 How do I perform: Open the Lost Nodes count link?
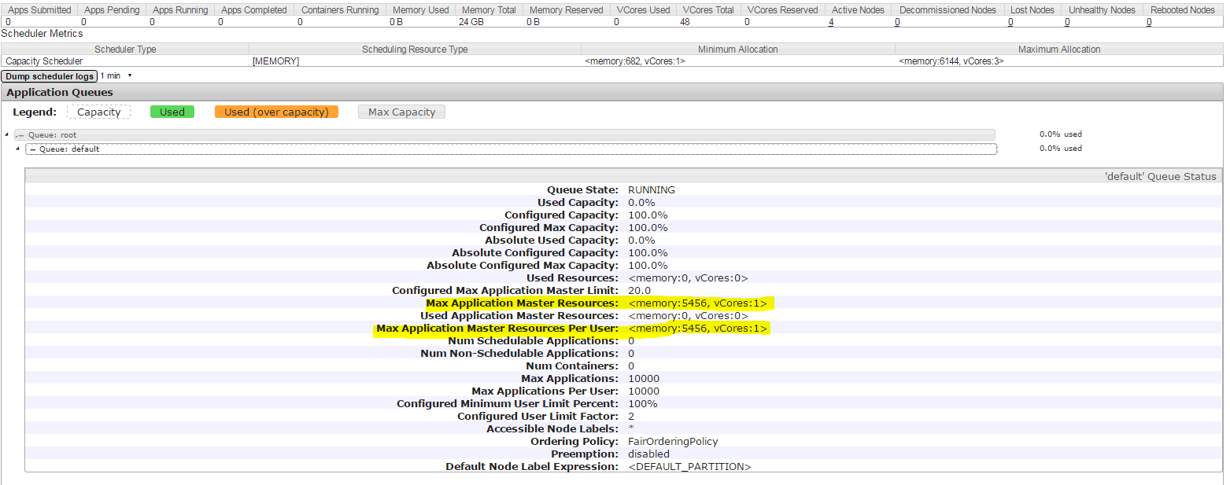(x=1010, y=21)
